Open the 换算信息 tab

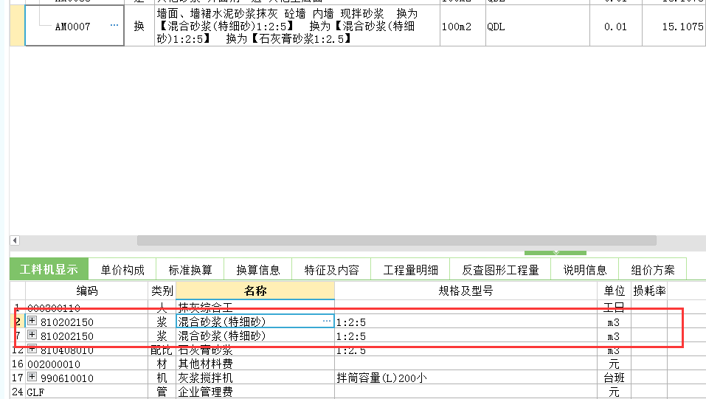pos(258,270)
